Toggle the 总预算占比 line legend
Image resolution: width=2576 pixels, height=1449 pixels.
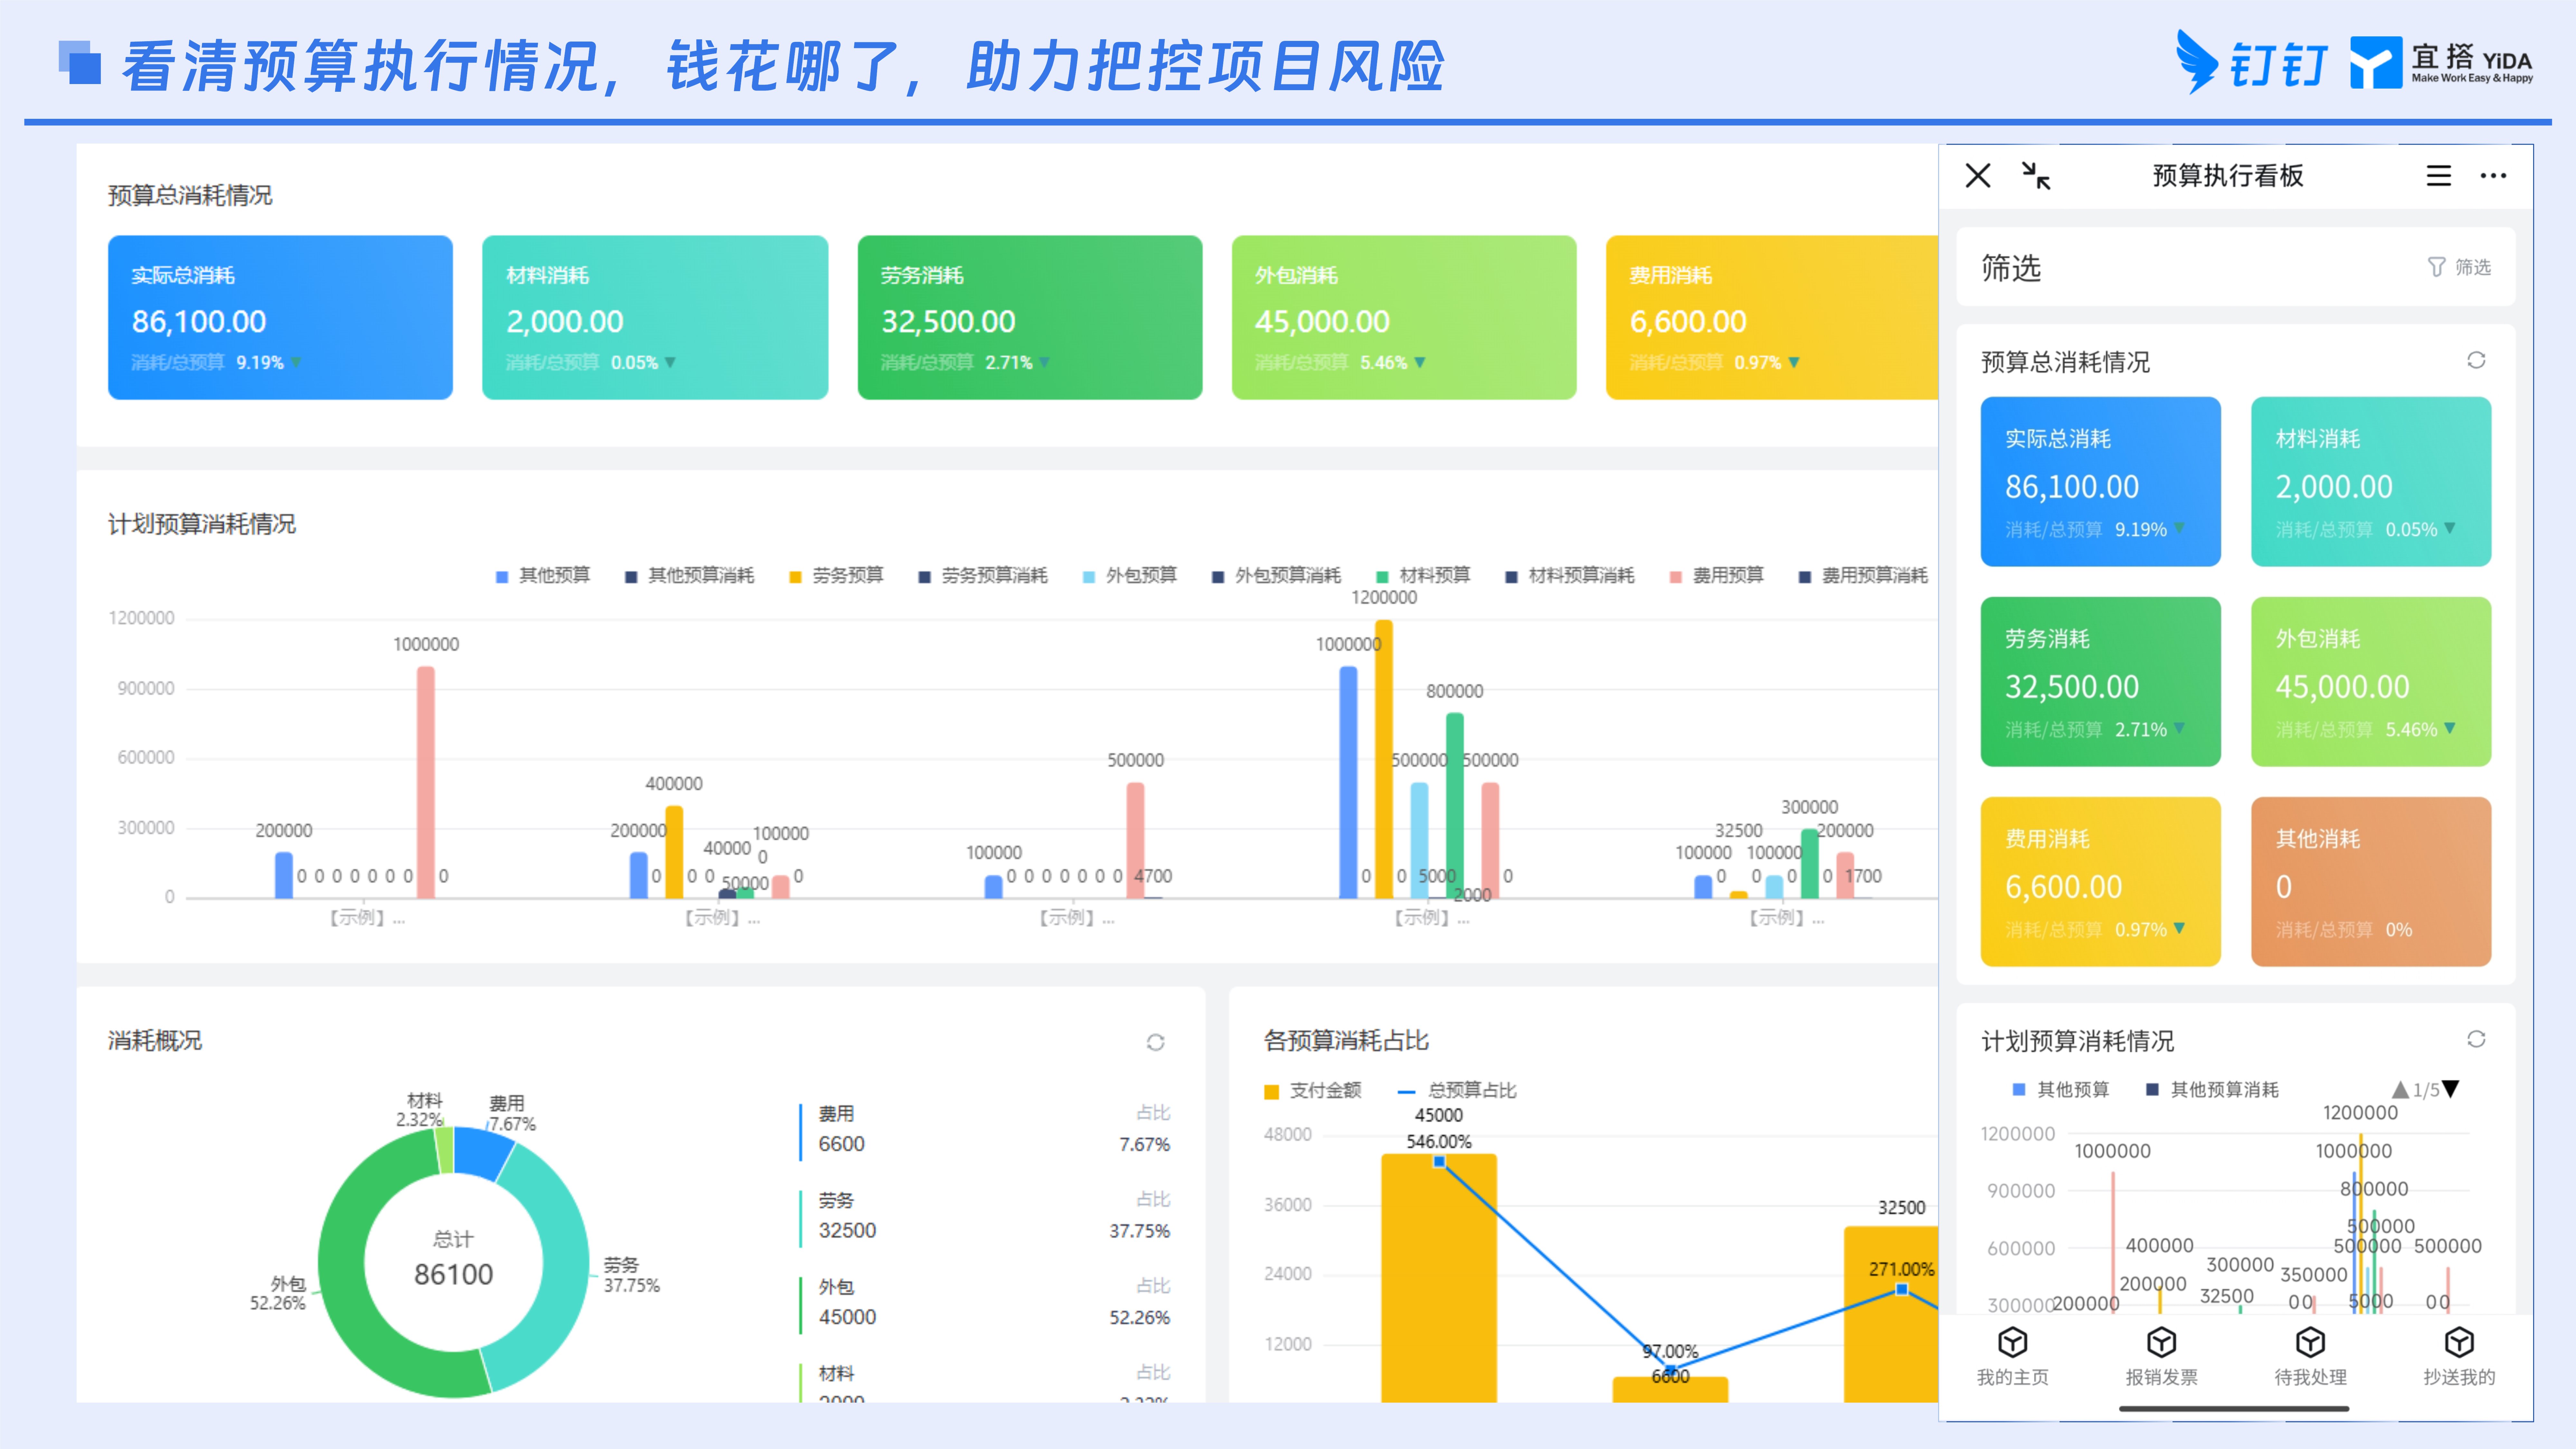click(1457, 1091)
